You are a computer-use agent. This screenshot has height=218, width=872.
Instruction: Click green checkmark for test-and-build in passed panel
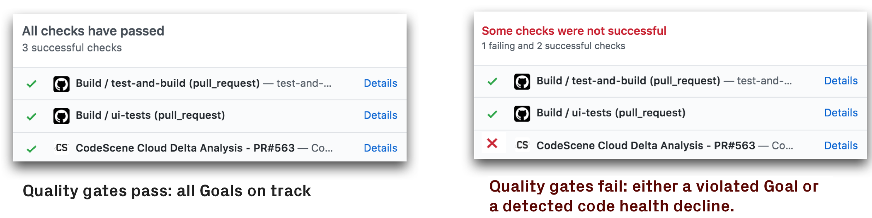pos(31,84)
